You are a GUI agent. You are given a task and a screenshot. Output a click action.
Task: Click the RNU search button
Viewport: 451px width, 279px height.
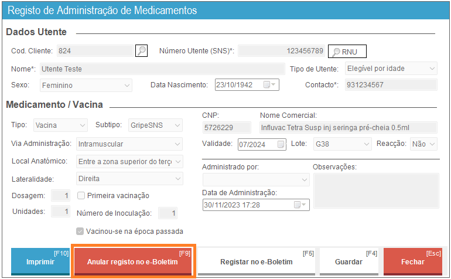[347, 52]
